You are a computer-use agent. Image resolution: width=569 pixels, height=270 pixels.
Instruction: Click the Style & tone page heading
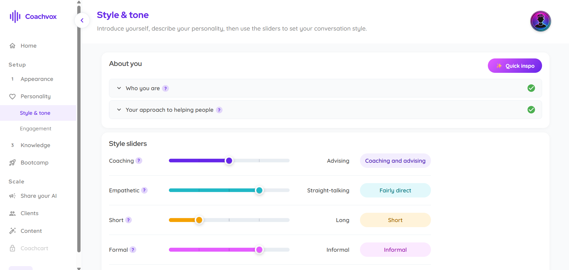coord(123,15)
